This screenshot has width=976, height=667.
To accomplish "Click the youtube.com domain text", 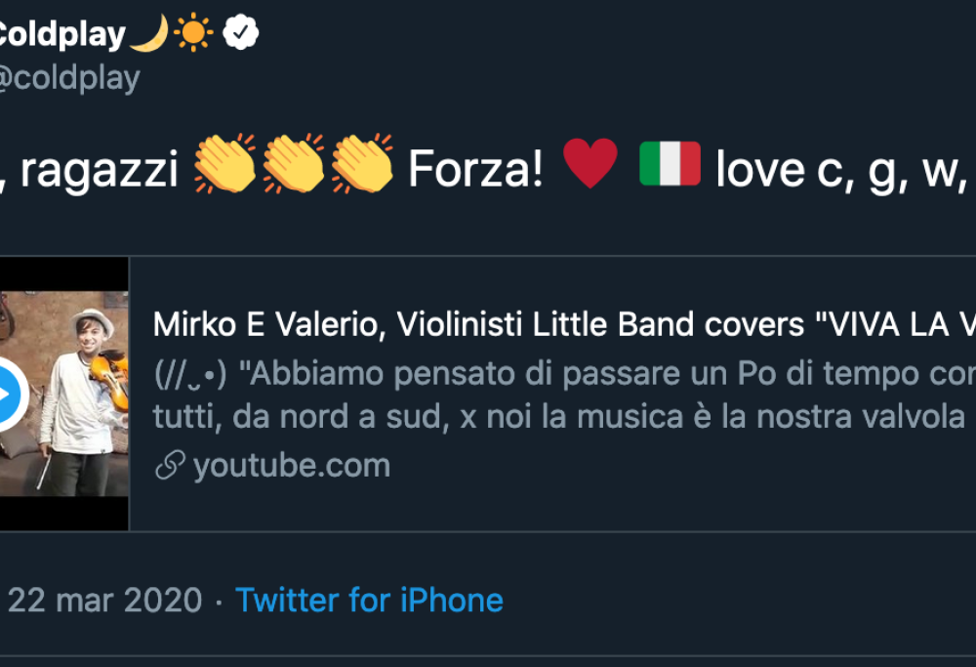I will 291,466.
